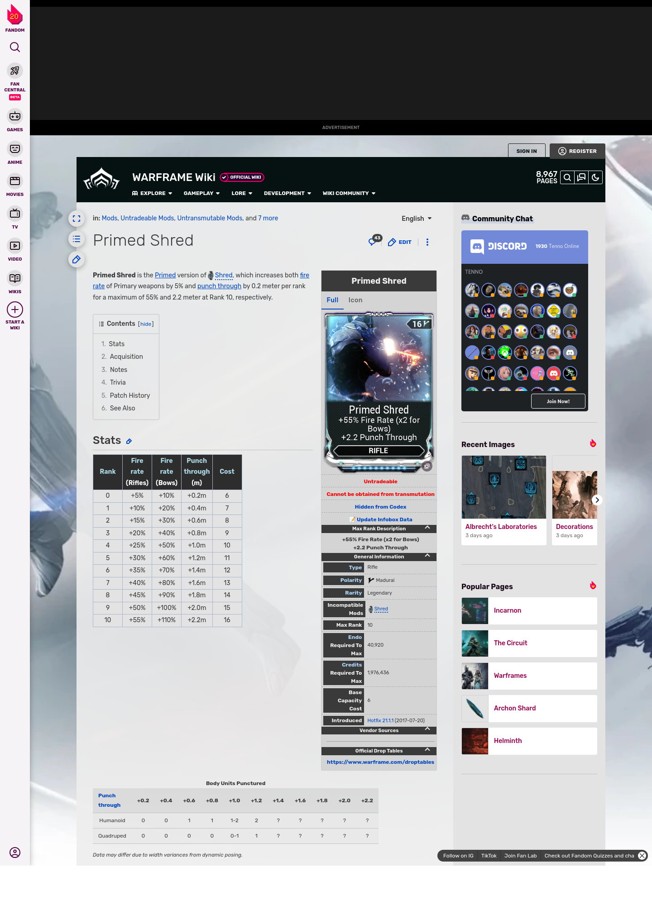Open the English language dropdown
Image resolution: width=652 pixels, height=905 pixels.
coord(417,219)
